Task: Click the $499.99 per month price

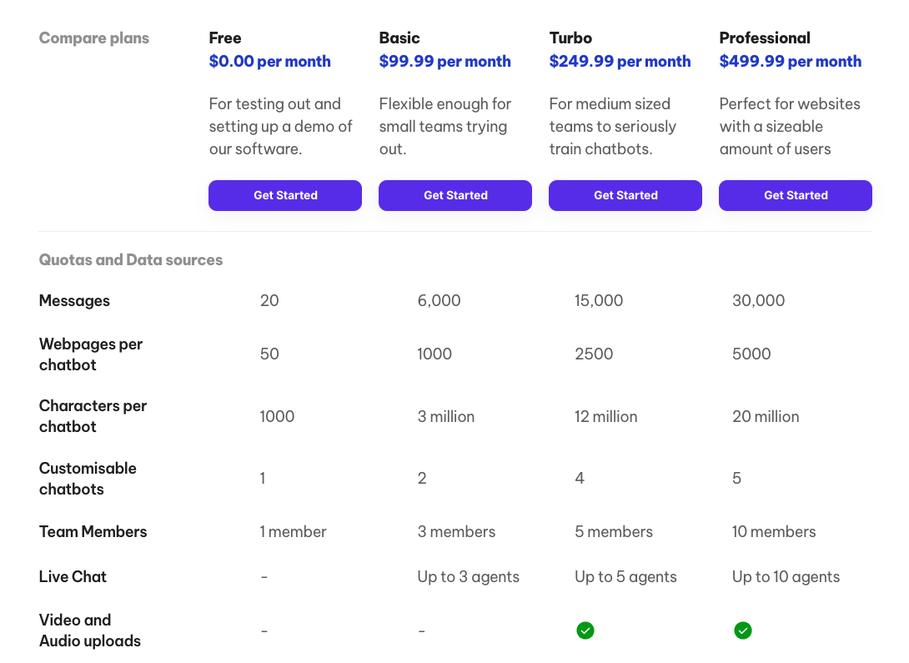Action: coord(790,61)
